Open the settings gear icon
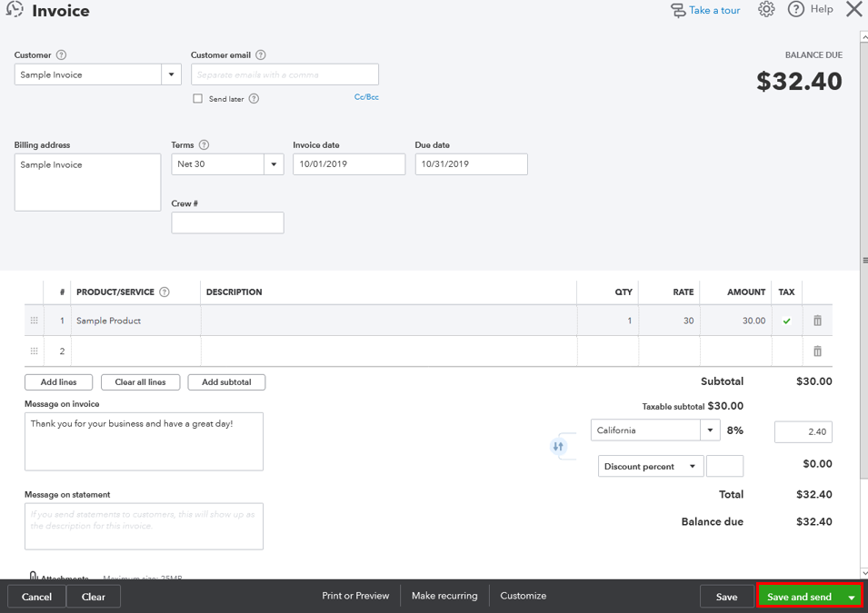868x613 pixels. 766,9
